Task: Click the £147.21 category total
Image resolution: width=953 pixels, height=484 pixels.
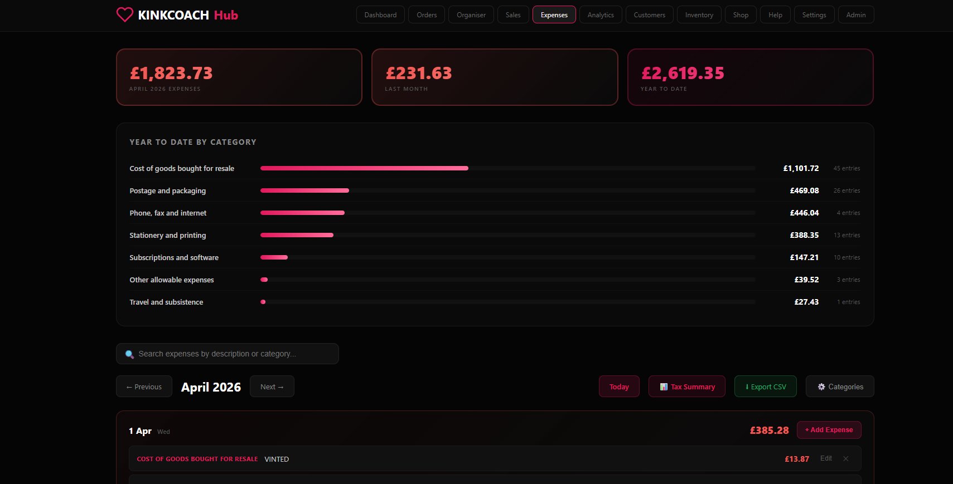Action: click(804, 257)
